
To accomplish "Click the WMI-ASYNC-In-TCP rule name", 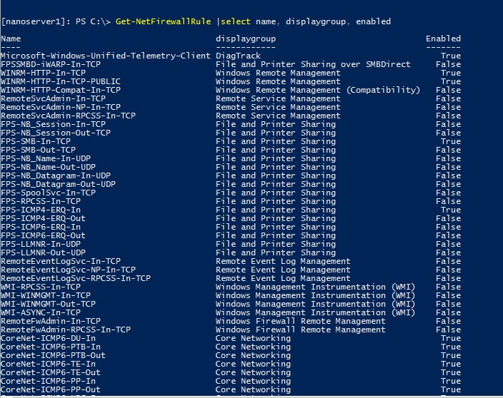I will pos(41,312).
